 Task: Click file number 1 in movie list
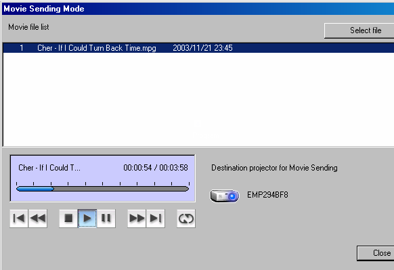point(22,48)
